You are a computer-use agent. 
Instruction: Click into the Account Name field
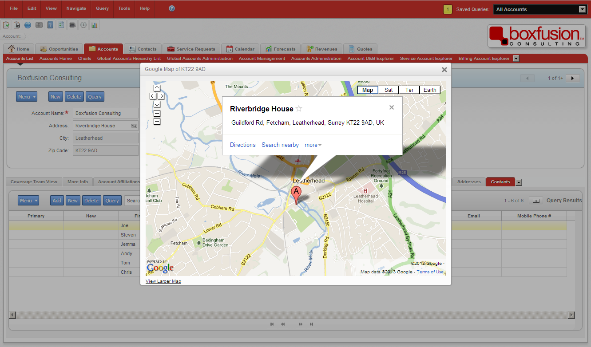click(106, 113)
